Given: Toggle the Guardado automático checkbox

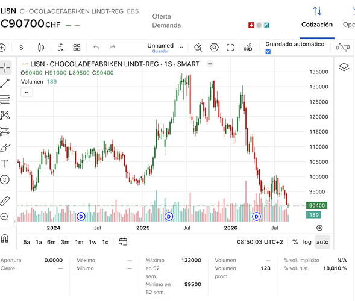Looking at the screenshot, I should click(x=268, y=52).
